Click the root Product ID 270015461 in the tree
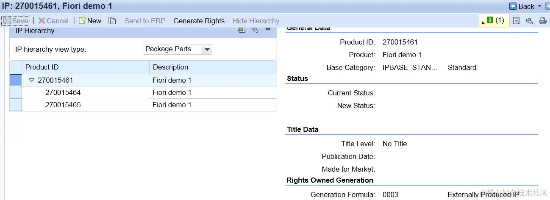The width and height of the screenshot is (550, 200). click(55, 80)
